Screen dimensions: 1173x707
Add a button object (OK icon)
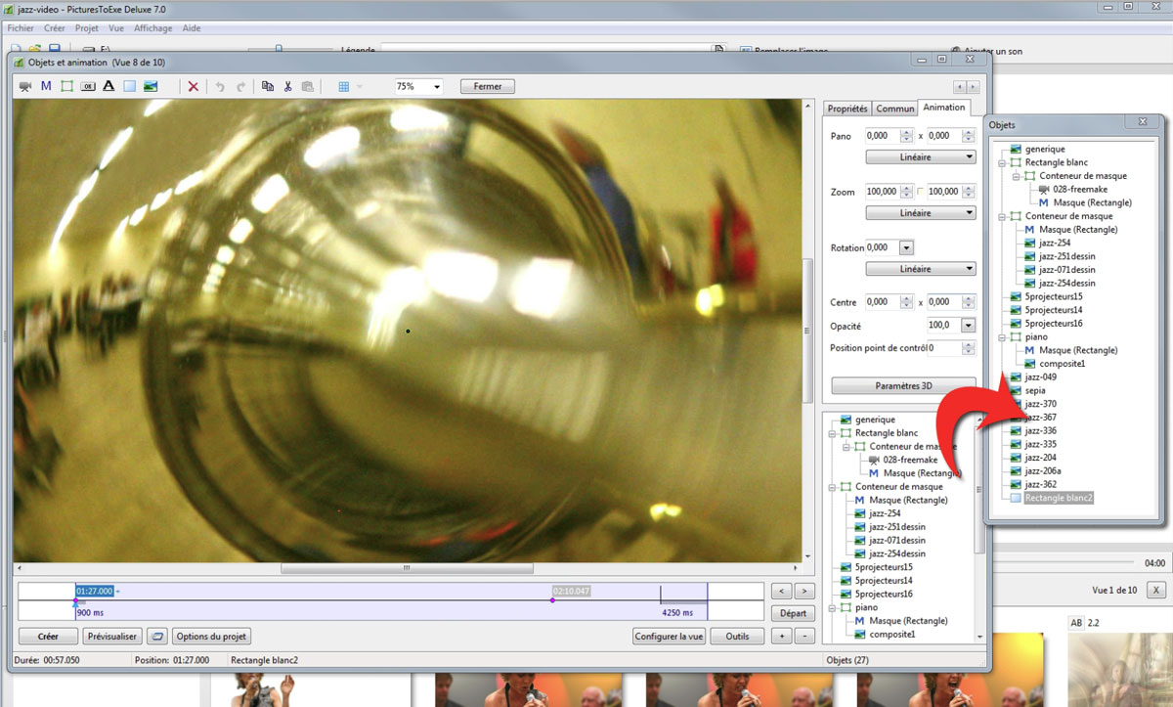[x=88, y=86]
